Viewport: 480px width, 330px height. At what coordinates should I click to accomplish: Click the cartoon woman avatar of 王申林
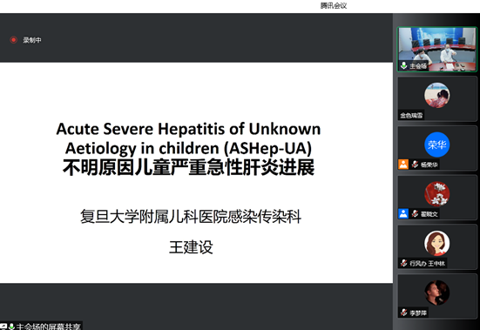[x=436, y=244]
